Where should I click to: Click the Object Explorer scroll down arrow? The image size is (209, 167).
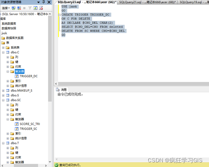click(x=50, y=161)
